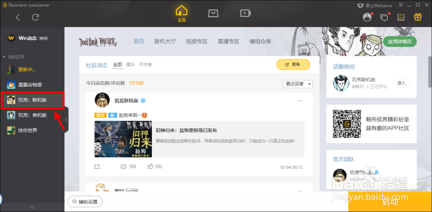The width and height of the screenshot is (432, 212).
Task: Click the orange 启动 launch button
Action: [x=390, y=202]
